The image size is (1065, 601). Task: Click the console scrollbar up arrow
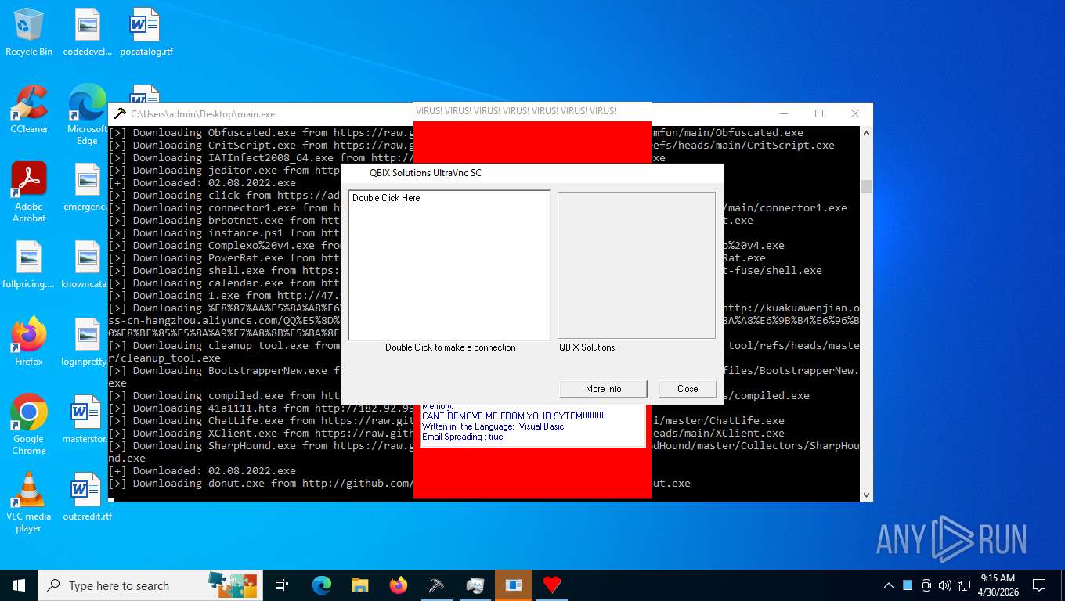tap(866, 134)
